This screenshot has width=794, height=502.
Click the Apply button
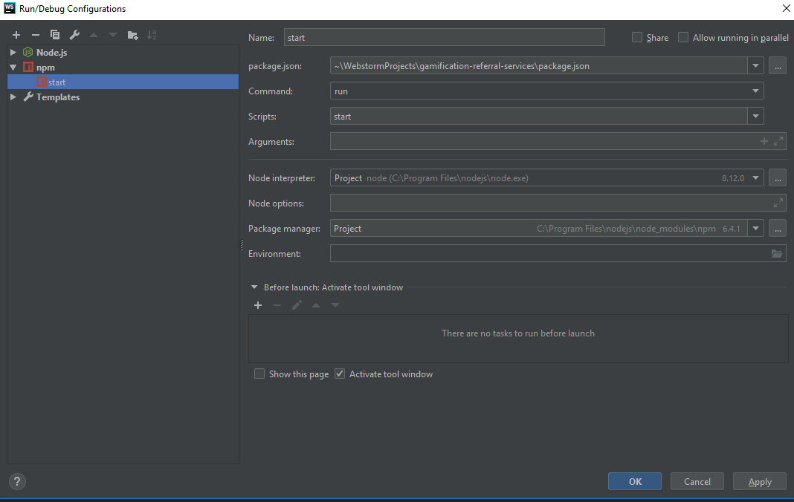coord(759,481)
